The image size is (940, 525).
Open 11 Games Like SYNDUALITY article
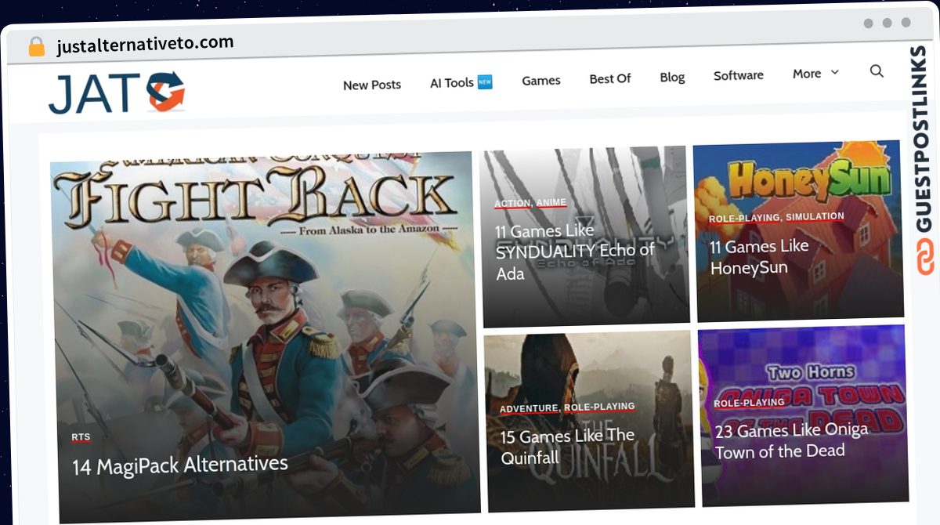point(574,252)
